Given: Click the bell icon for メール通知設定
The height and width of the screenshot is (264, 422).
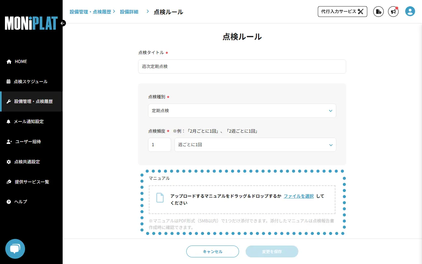Looking at the screenshot, I should pyautogui.click(x=9, y=121).
